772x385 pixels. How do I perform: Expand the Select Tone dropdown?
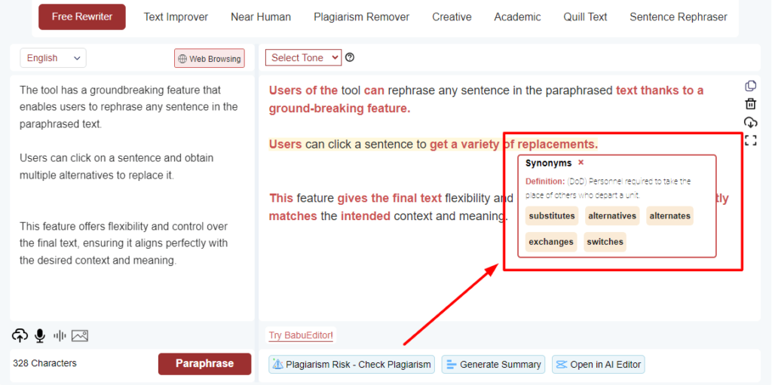[303, 58]
